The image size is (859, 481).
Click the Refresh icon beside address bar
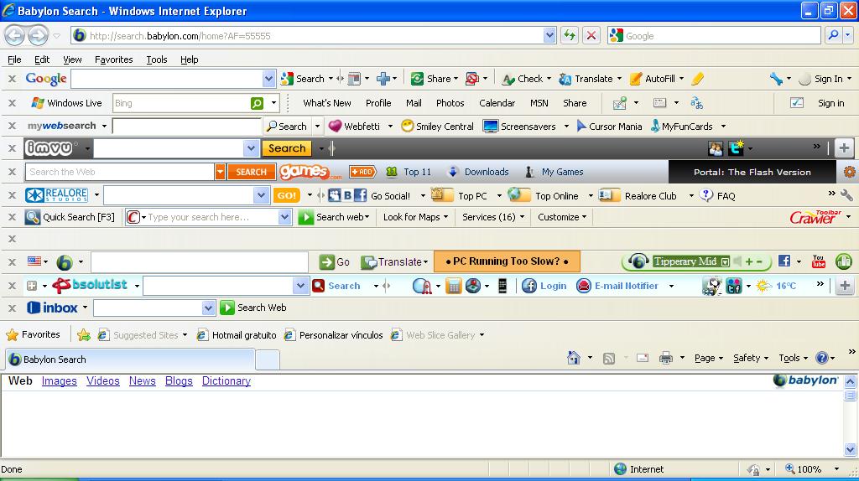tap(570, 35)
